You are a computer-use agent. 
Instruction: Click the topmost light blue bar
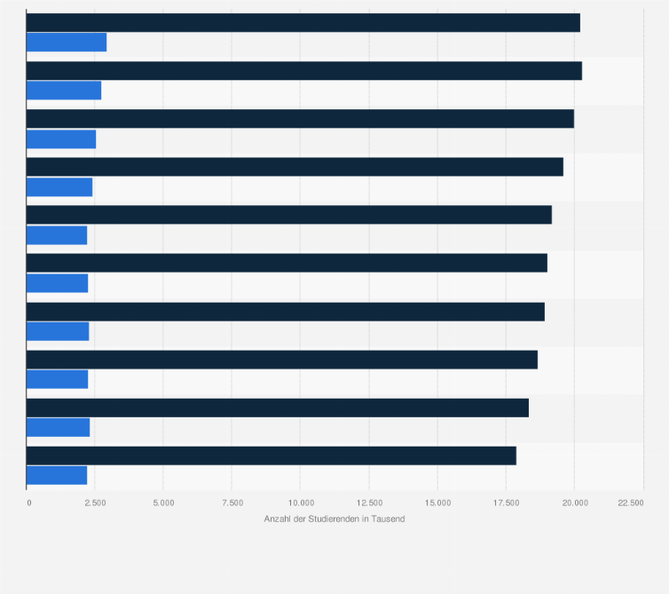67,42
